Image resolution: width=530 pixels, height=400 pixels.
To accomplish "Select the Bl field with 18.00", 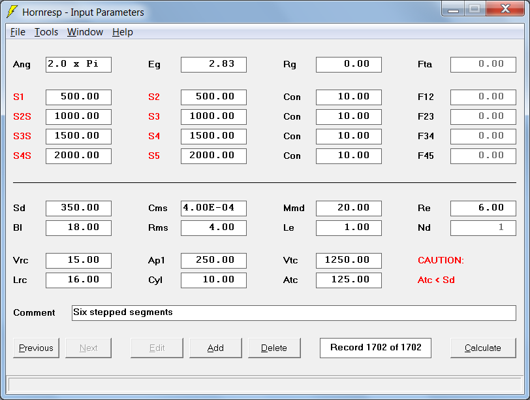I will [78, 227].
